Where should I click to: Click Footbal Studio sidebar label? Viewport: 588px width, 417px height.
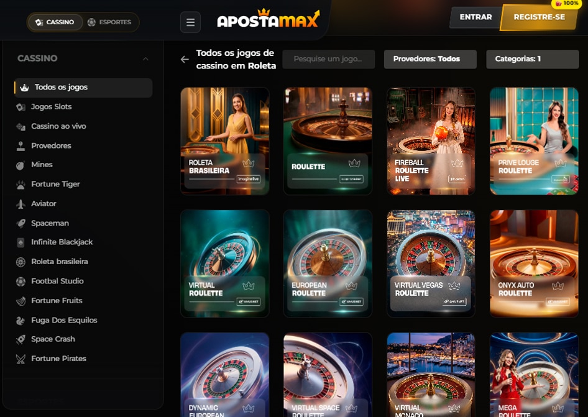pos(57,282)
